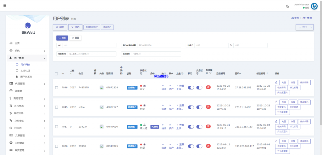Viewport: 322px width, 155px height.
Task: Click the 新增系统账户 button
Action: (92, 27)
